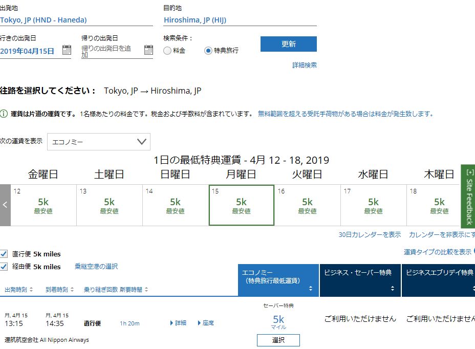Click the info icon beside fare notice
This screenshot has width=475, height=349.
(4, 114)
